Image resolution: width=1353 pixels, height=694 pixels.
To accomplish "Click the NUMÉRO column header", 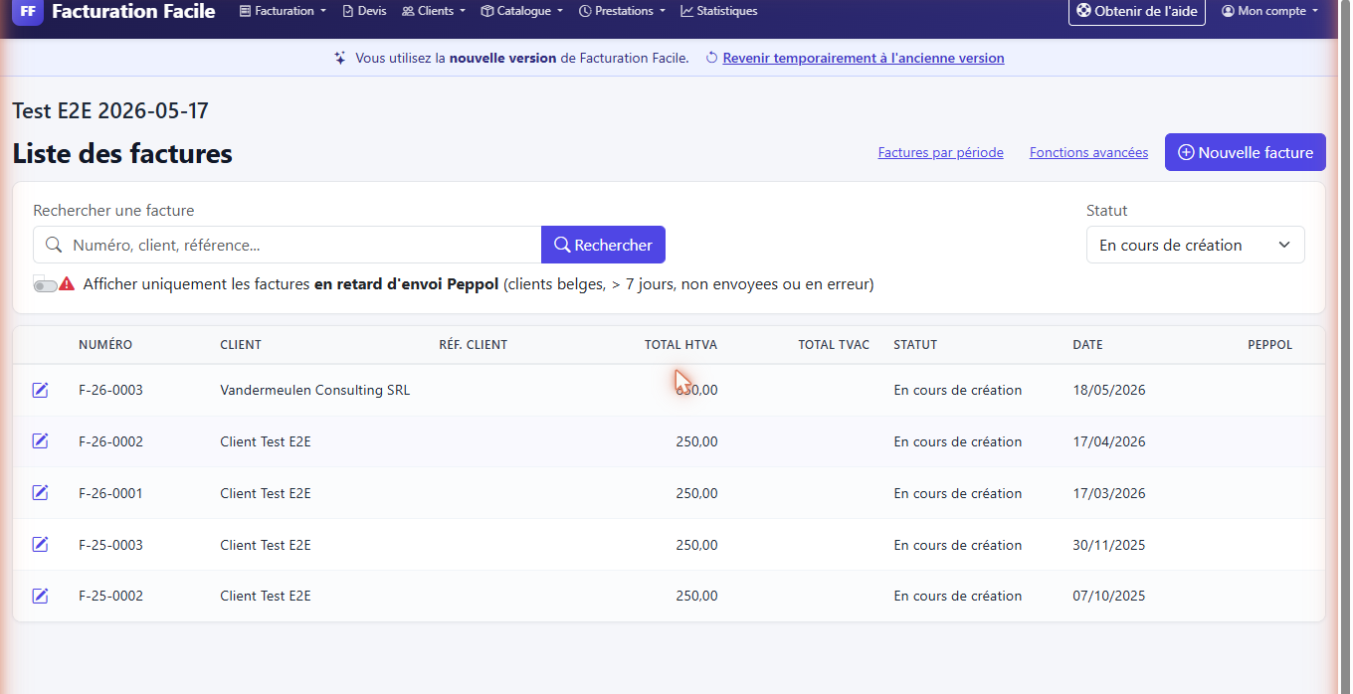I will pyautogui.click(x=105, y=345).
